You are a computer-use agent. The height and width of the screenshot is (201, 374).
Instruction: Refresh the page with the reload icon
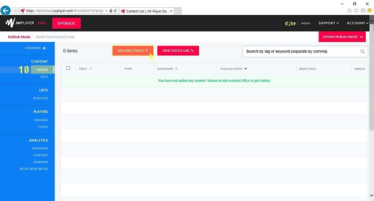click(x=115, y=11)
